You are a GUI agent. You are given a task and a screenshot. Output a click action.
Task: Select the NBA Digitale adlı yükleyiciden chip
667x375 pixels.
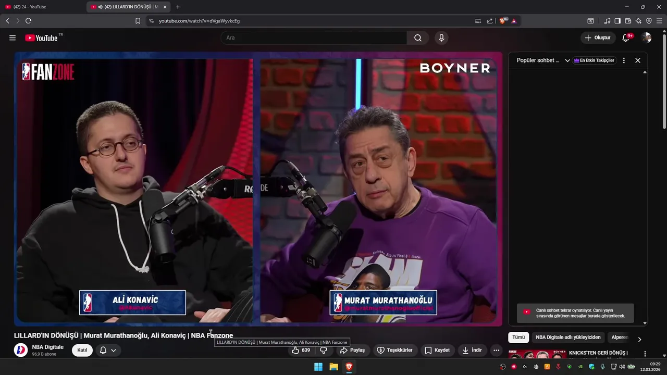pos(568,337)
